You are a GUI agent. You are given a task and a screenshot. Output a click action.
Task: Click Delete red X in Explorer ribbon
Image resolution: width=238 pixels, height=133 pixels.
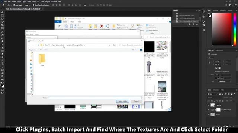102,26
